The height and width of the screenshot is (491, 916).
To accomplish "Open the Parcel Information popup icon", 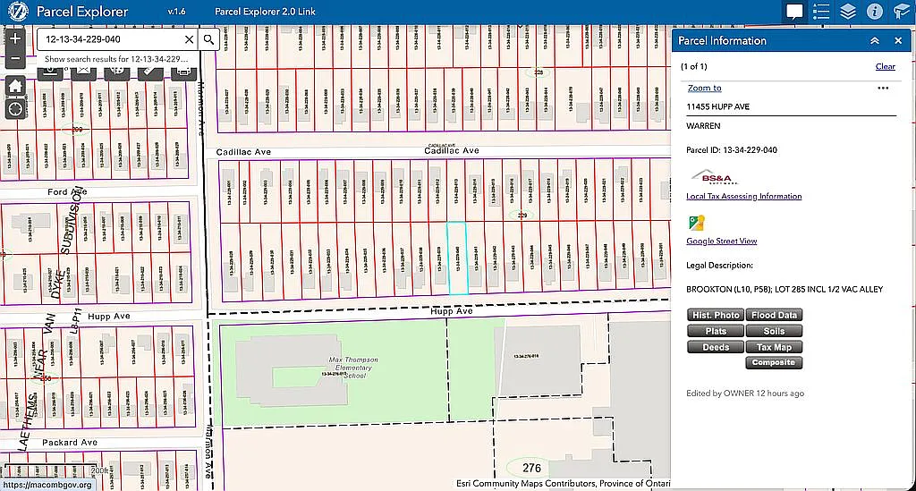I will point(794,12).
